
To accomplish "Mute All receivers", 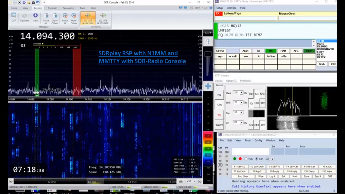I will click(x=65, y=19).
